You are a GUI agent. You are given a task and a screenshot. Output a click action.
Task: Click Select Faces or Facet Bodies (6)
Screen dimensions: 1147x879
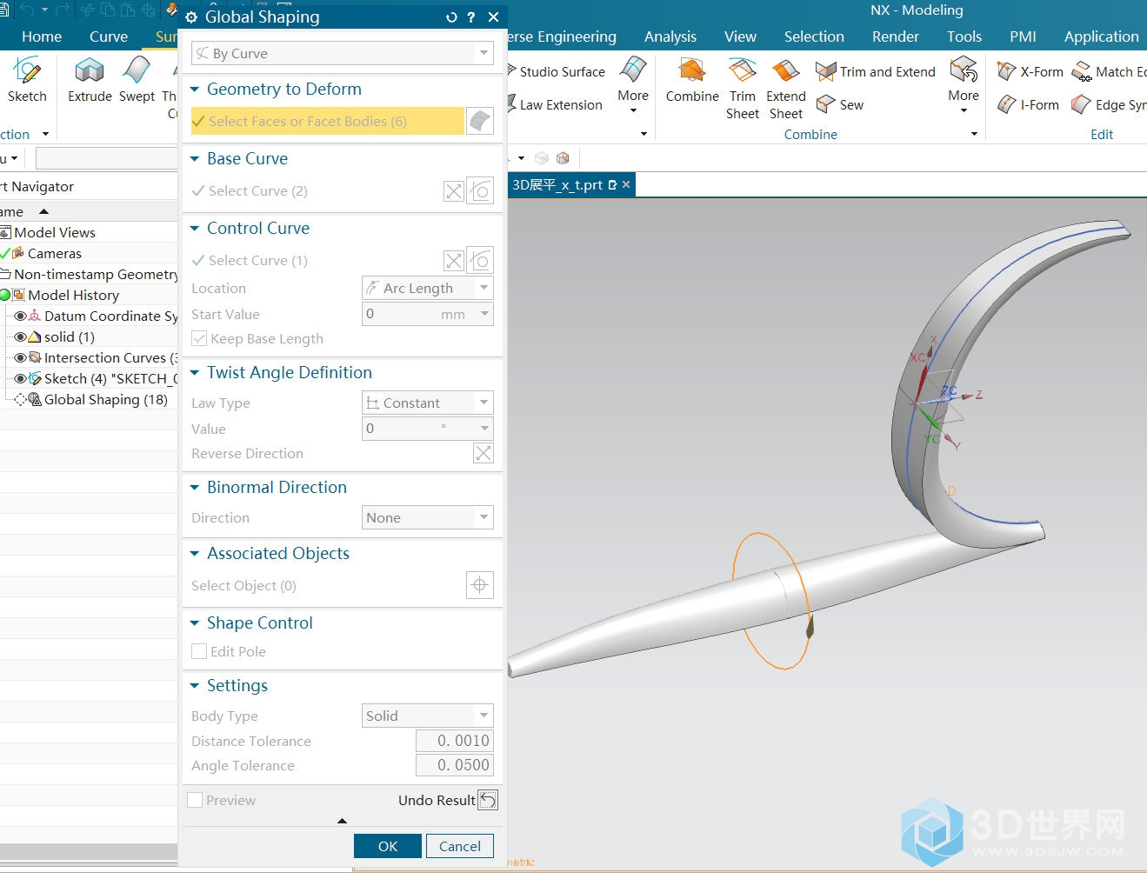(x=327, y=121)
